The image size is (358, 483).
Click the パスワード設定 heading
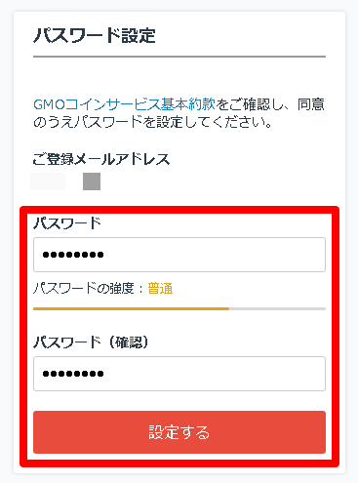[x=95, y=35]
